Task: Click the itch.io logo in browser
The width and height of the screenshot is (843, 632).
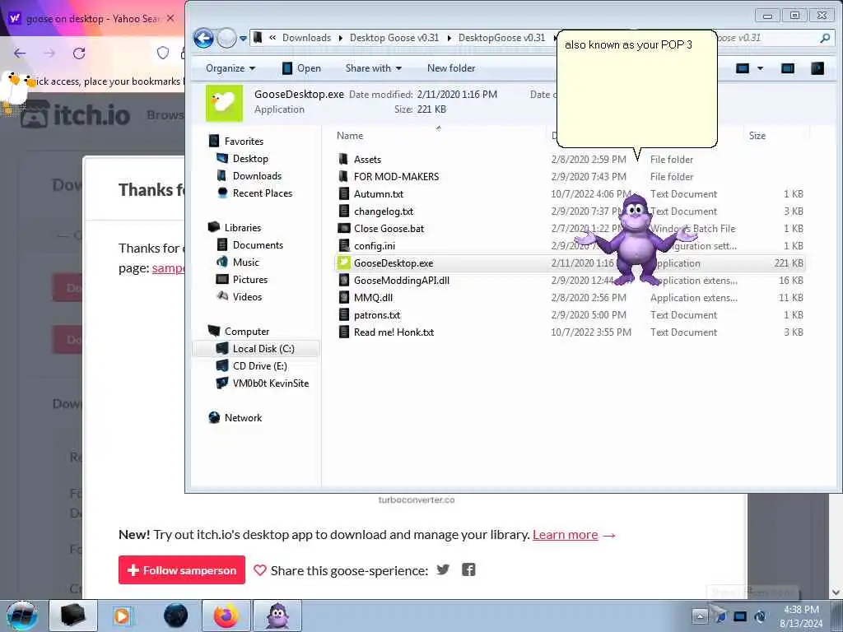Action: (76, 114)
